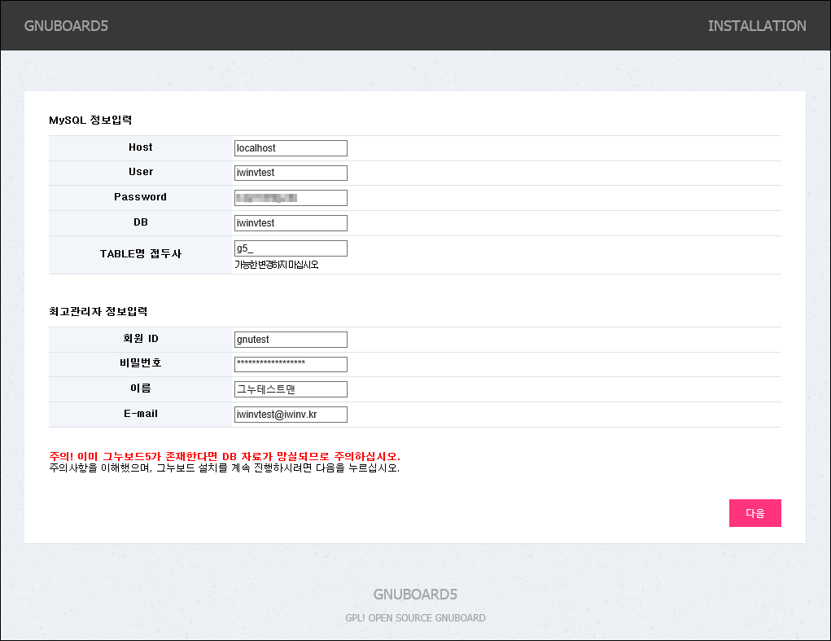Click the red 주의! DB warning text

pyautogui.click(x=225, y=456)
